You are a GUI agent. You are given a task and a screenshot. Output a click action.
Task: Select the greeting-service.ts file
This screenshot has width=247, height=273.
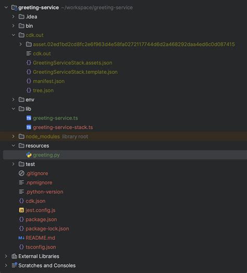[x=55, y=118]
